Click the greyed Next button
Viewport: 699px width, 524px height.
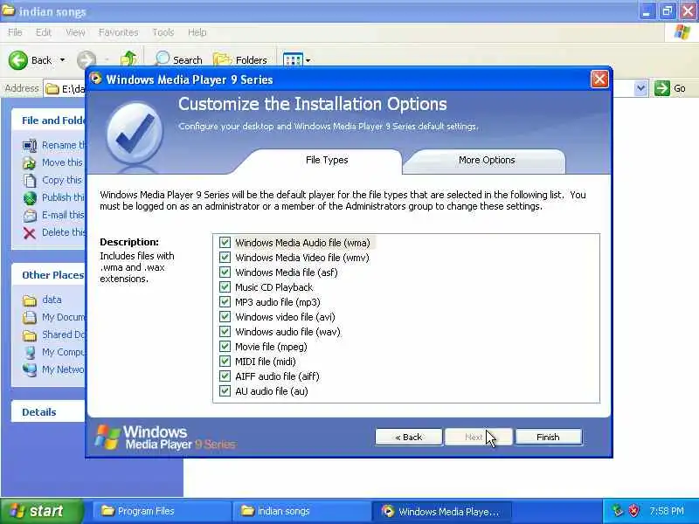click(x=478, y=438)
